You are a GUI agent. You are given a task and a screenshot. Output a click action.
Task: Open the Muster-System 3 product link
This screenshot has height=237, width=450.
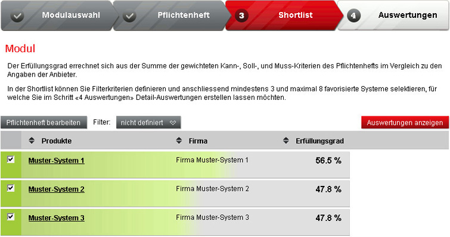[56, 218]
